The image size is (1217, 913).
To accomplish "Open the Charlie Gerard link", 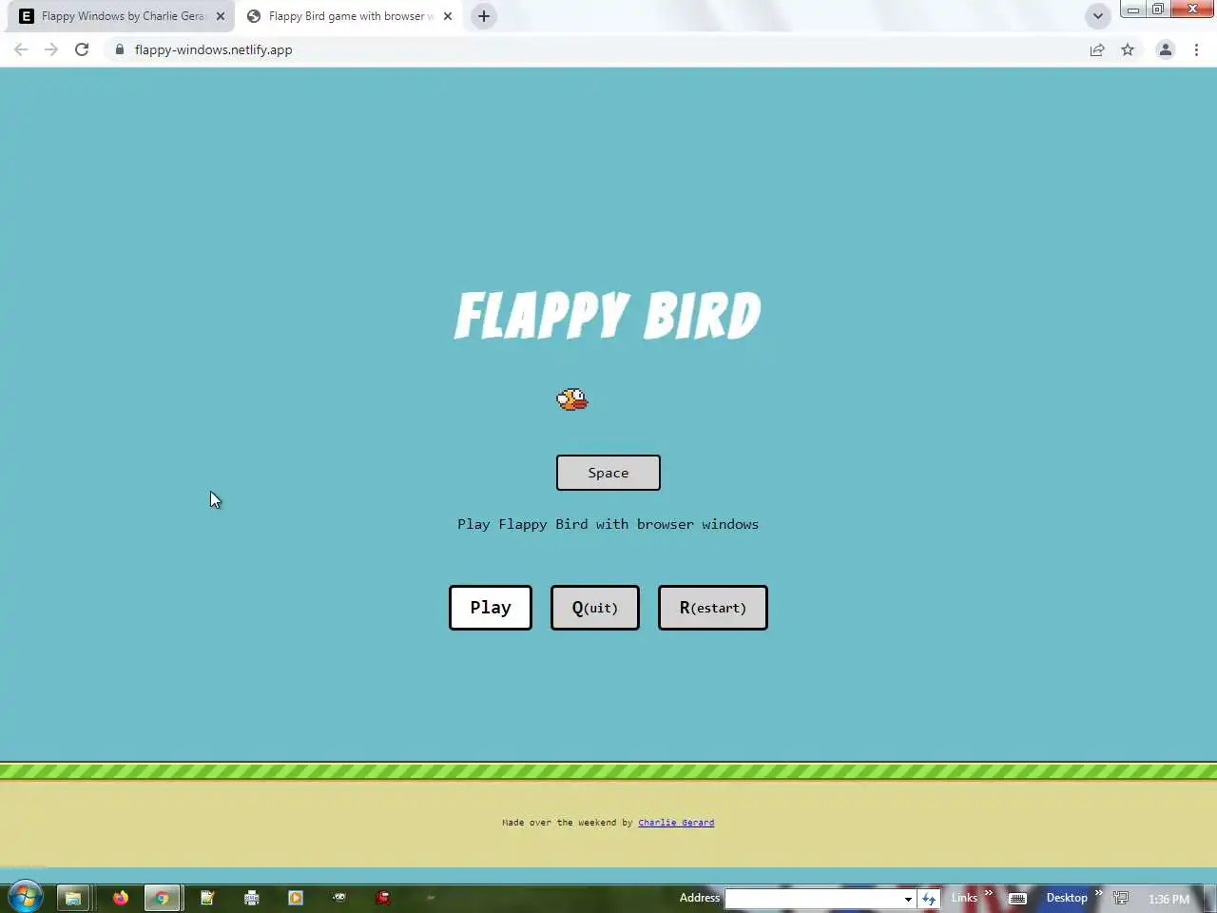I will pos(676,823).
